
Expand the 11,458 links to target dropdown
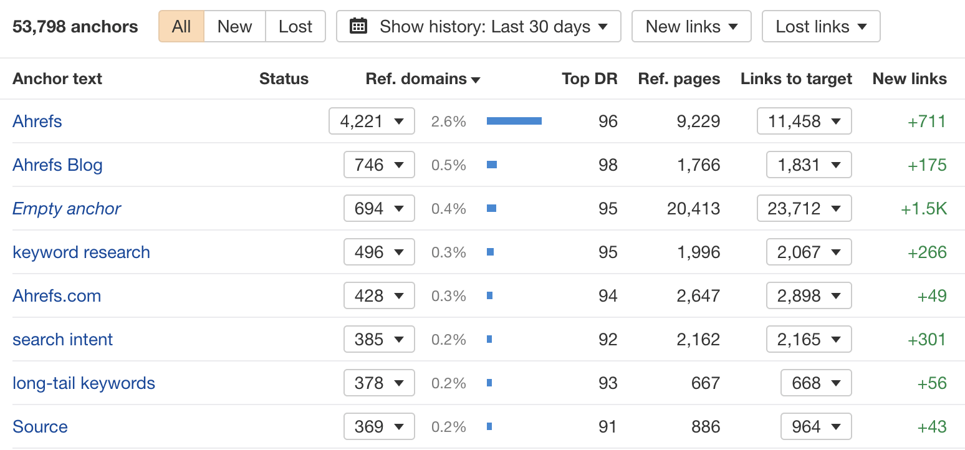(804, 121)
